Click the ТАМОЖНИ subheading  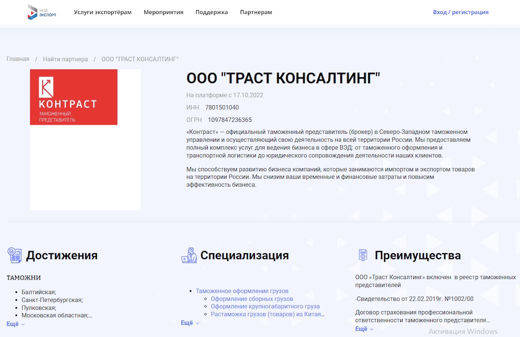24,278
